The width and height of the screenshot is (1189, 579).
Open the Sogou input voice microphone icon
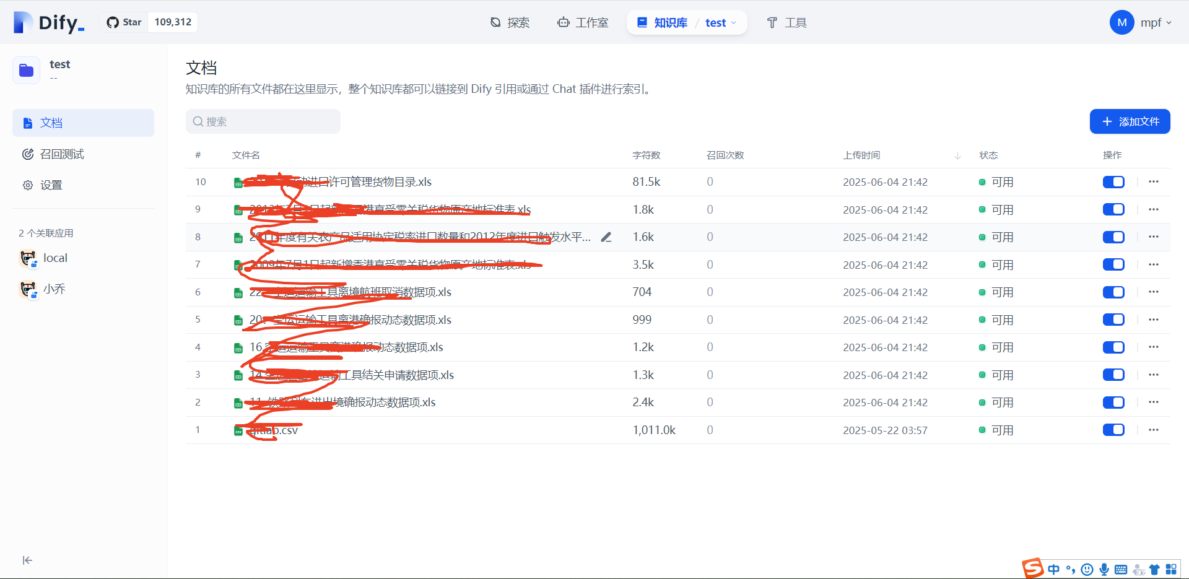[1104, 569]
